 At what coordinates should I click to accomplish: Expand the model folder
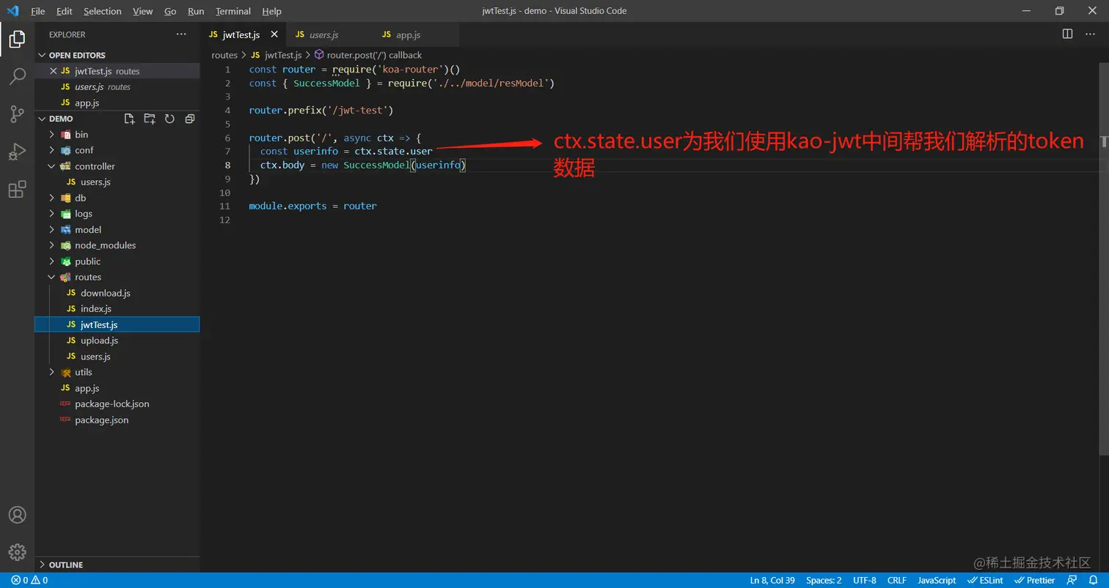(x=117, y=230)
